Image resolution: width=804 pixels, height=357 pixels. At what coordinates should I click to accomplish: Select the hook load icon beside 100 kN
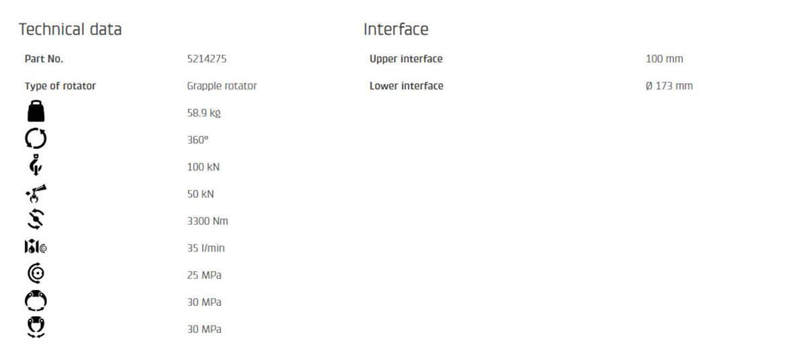coord(36,166)
